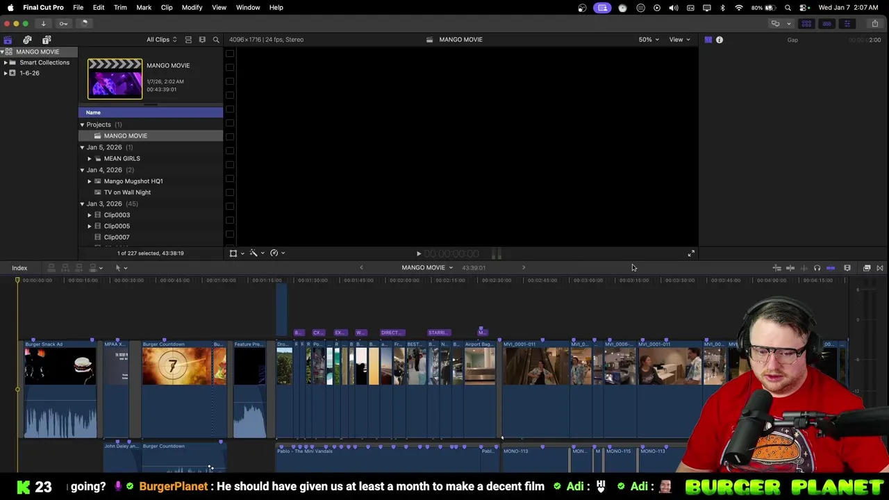
Task: Open the Apple menu
Action: tap(10, 8)
